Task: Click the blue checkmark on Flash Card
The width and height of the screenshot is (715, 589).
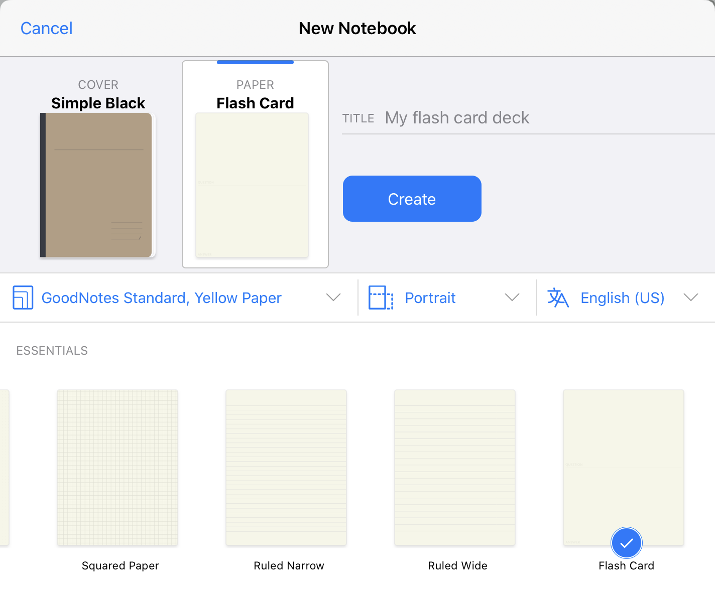Action: pos(627,543)
